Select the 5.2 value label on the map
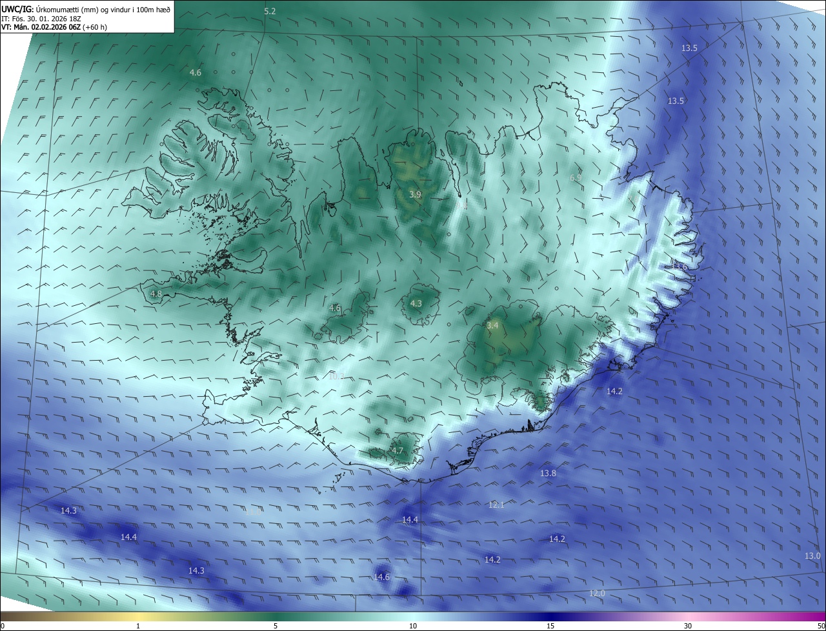 click(270, 12)
